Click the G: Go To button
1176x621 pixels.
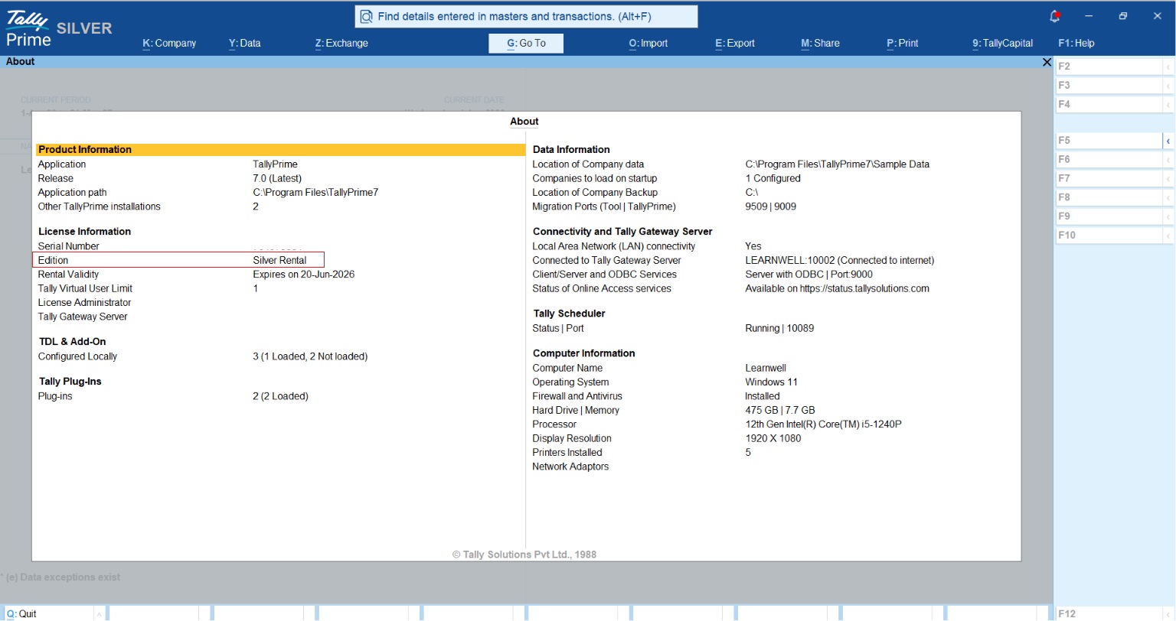click(x=526, y=44)
